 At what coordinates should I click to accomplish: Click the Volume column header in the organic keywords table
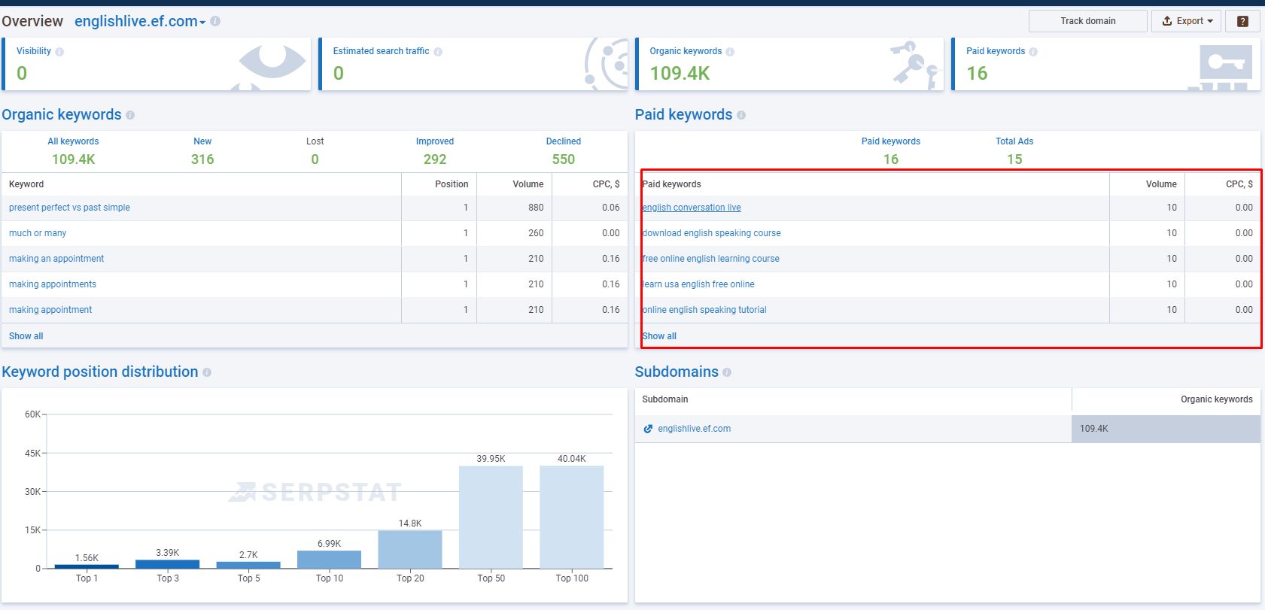528,184
